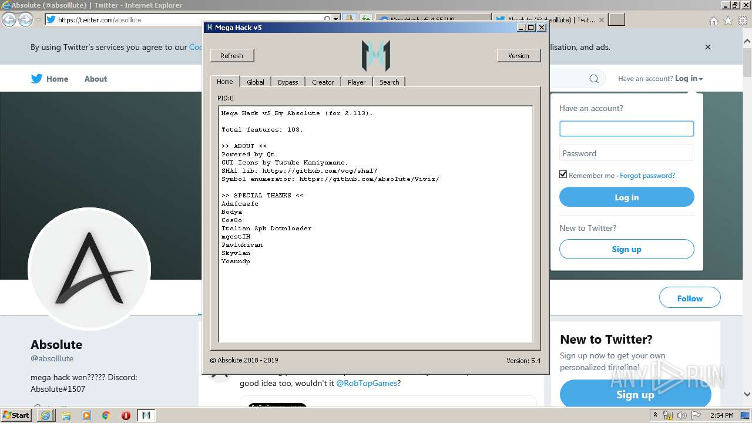Click Mega Hack taskbar button

pyautogui.click(x=146, y=415)
